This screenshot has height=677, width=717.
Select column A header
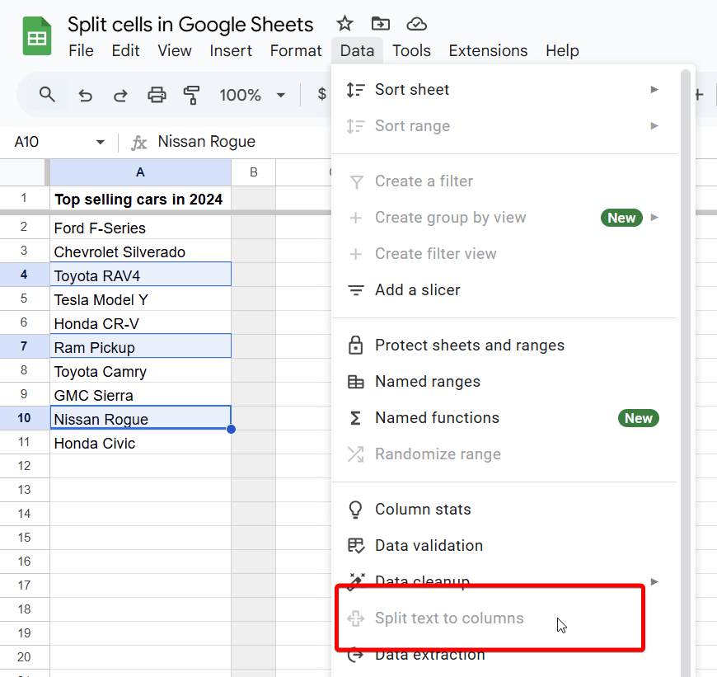click(140, 172)
